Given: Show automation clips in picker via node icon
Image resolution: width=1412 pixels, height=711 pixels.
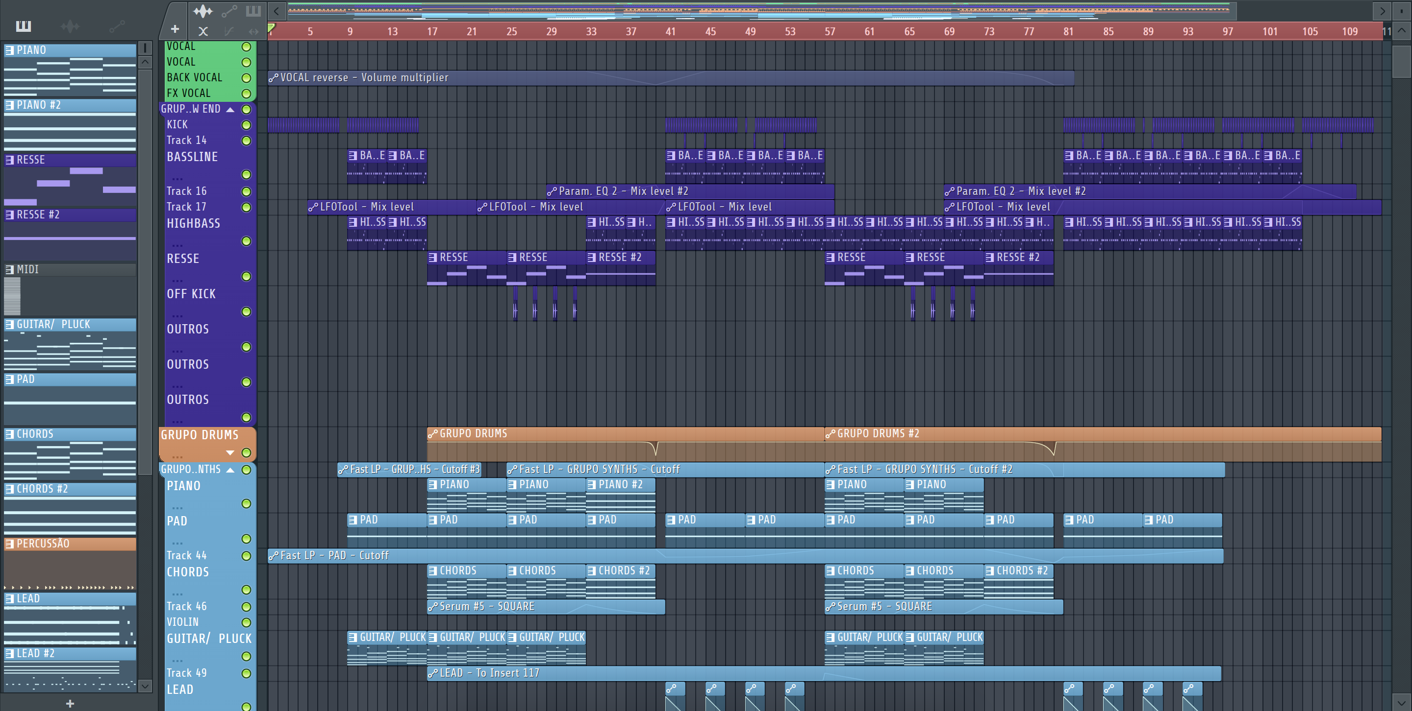Looking at the screenshot, I should (117, 26).
